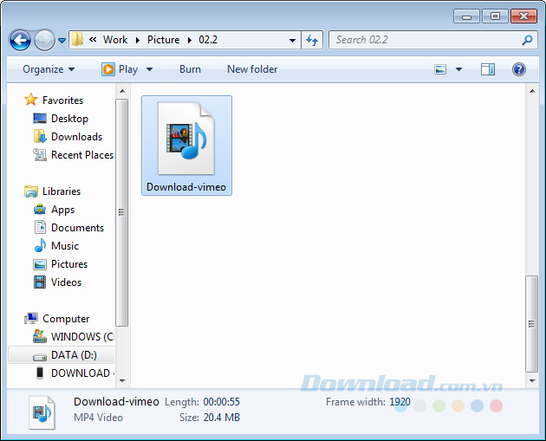Click New folder in the toolbar
Viewport: 546px width, 441px height.
(252, 69)
